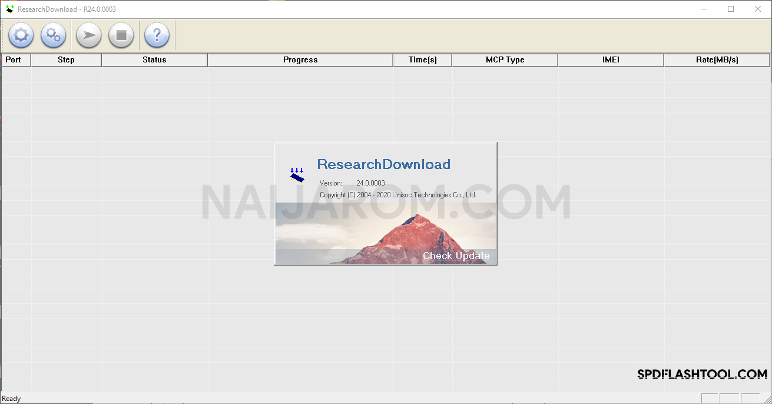The height and width of the screenshot is (404, 772).
Task: Select the MCP Type column header
Action: [505, 59]
